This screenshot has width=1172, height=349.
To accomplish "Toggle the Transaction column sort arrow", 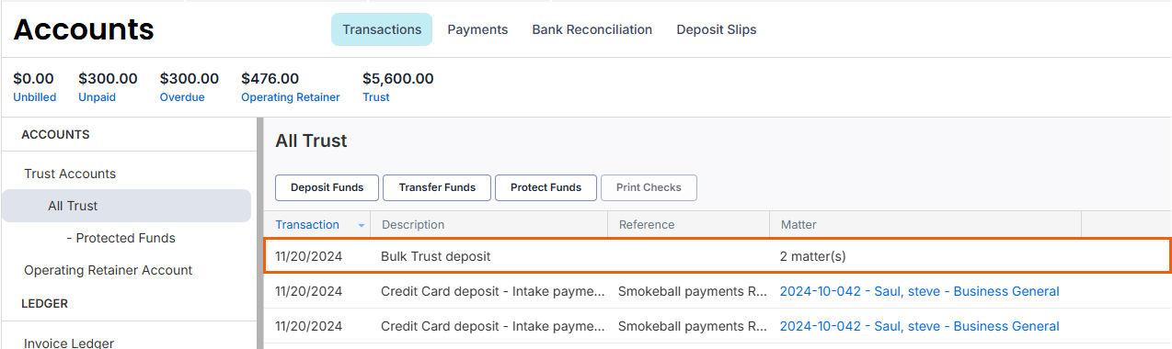I will 362,225.
